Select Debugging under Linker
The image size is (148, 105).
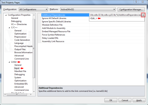(x=20, y=74)
